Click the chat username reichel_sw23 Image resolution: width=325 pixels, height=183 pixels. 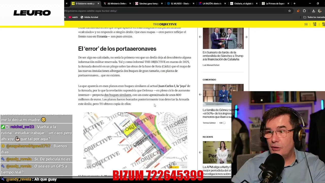(x=22, y=127)
